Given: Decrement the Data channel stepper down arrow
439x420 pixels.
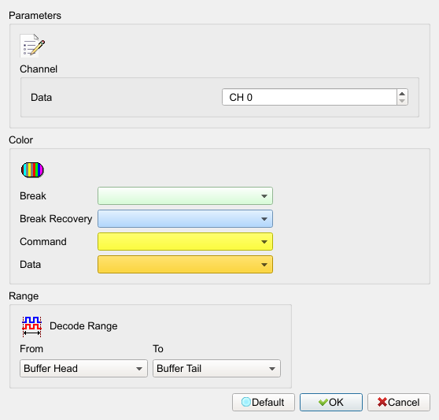Looking at the screenshot, I should coord(402,101).
